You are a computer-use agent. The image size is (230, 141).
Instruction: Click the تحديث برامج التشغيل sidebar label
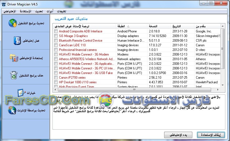click(x=31, y=23)
